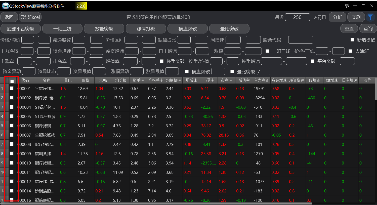Sort by 量比 column header
Image resolution: width=377 pixels, height=205 pixels.
pyautogui.click(x=68, y=80)
